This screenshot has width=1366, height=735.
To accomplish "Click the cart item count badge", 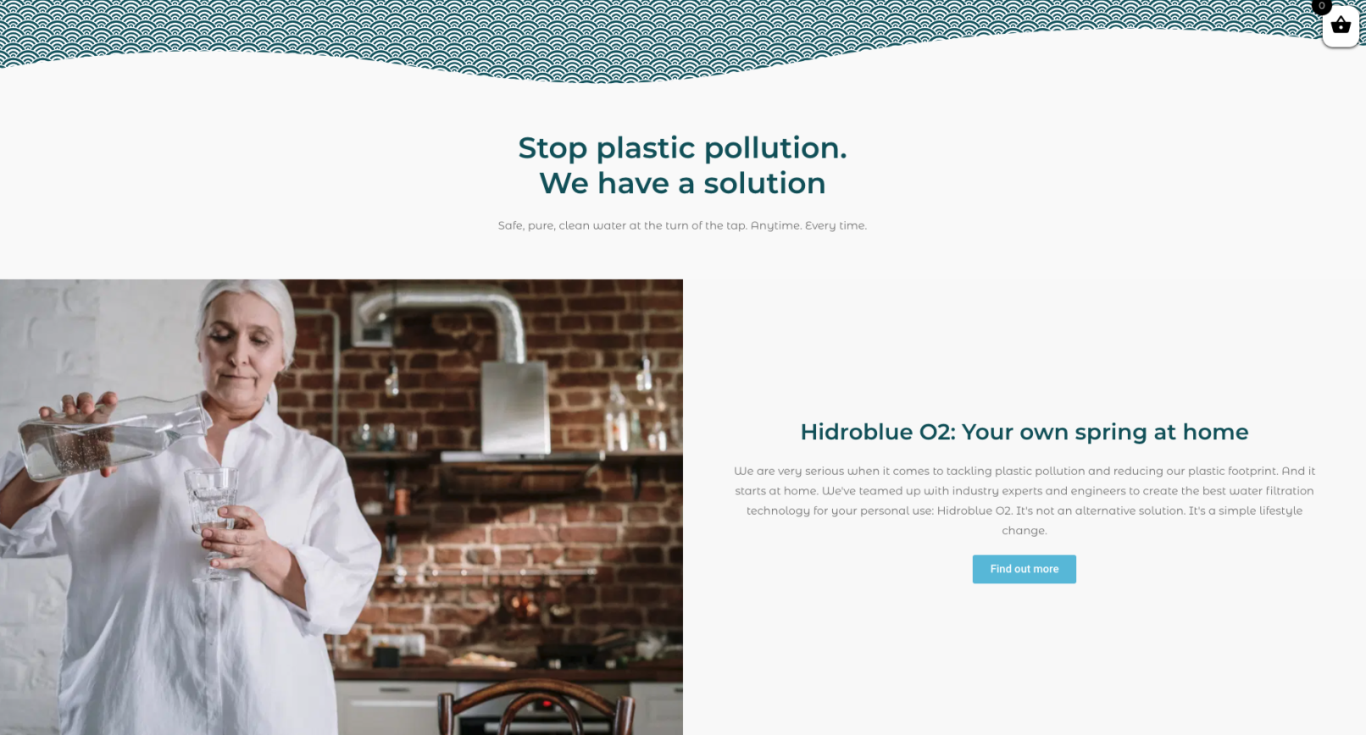I will [1321, 6].
